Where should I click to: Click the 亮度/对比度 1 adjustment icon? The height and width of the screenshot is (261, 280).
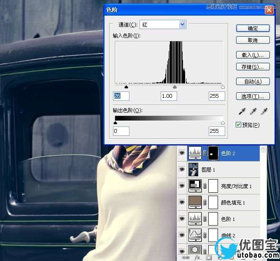(x=195, y=186)
